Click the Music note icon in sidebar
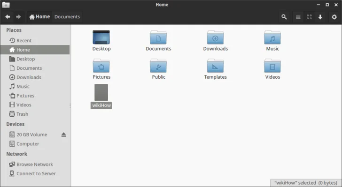 [x=12, y=86]
